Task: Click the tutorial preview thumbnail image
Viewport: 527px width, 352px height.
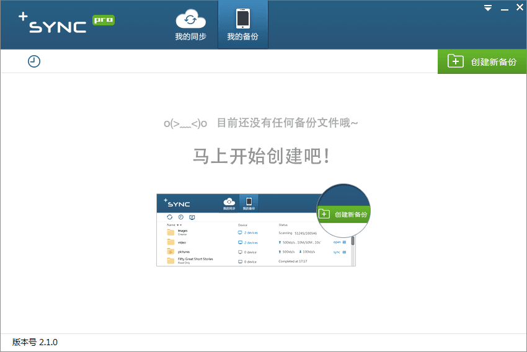Action: point(255,229)
